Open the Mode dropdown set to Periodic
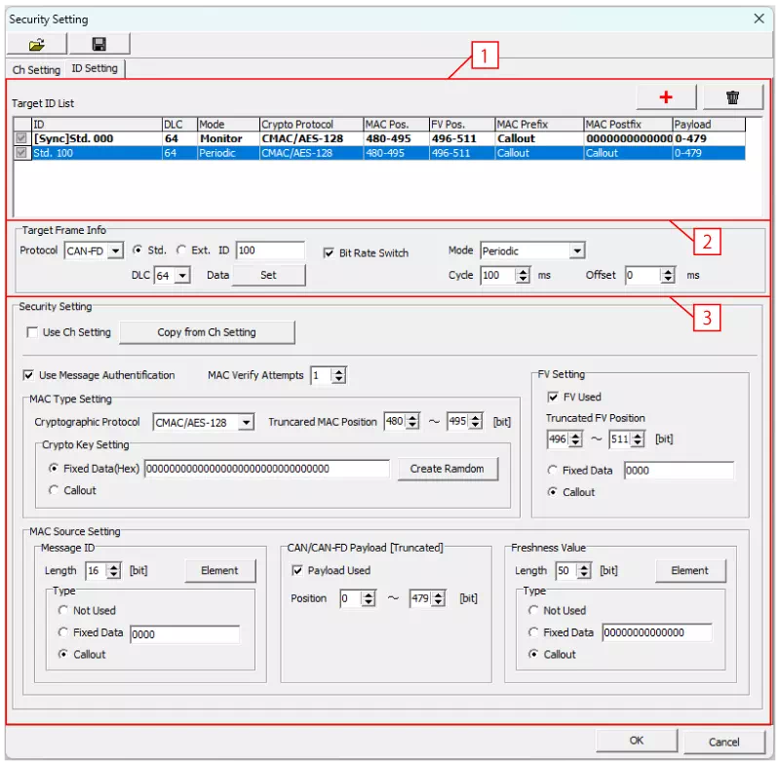The width and height of the screenshot is (780, 764). coord(576,249)
